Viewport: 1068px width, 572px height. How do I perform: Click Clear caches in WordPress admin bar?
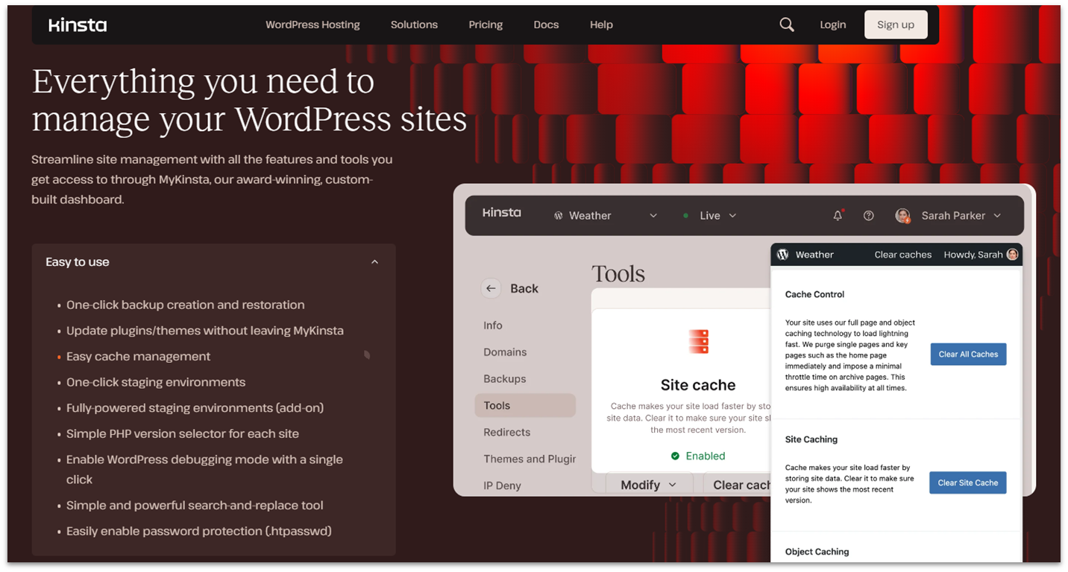point(903,255)
